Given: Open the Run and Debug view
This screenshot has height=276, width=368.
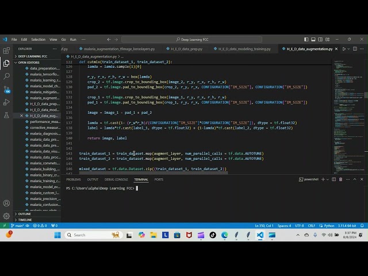Looking at the screenshot, I should click(x=6, y=102).
